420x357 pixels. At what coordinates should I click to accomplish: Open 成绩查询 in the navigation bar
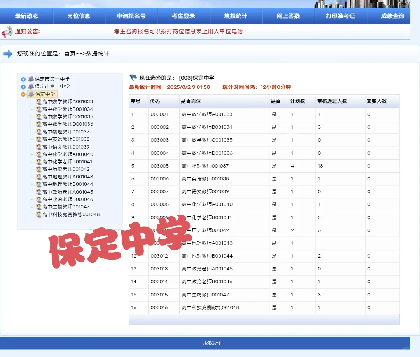(393, 16)
